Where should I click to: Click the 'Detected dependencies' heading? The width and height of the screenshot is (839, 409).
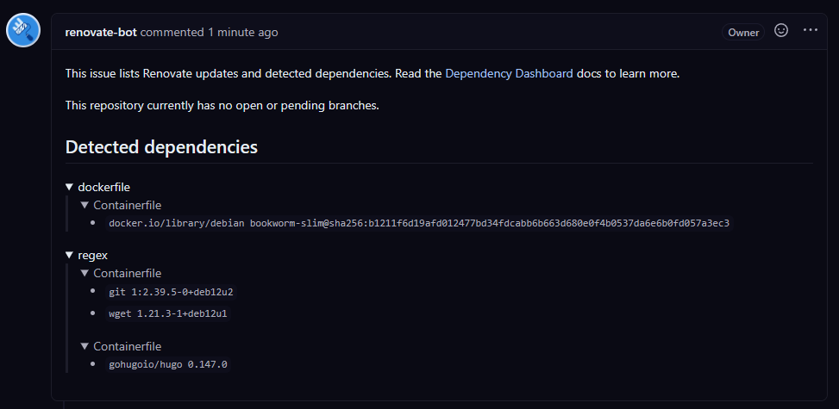point(161,147)
